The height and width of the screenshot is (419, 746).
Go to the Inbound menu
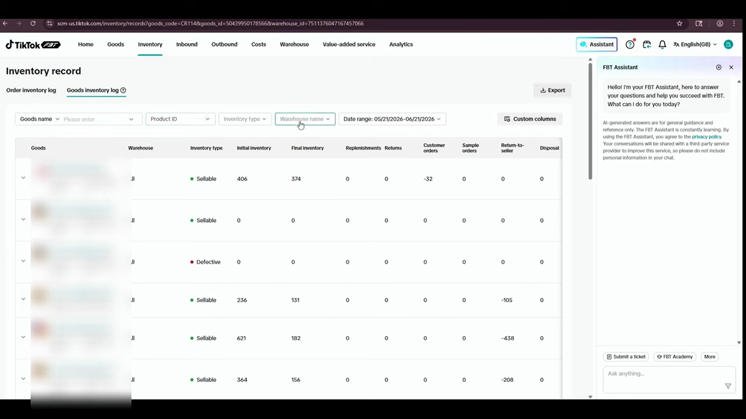tap(187, 44)
